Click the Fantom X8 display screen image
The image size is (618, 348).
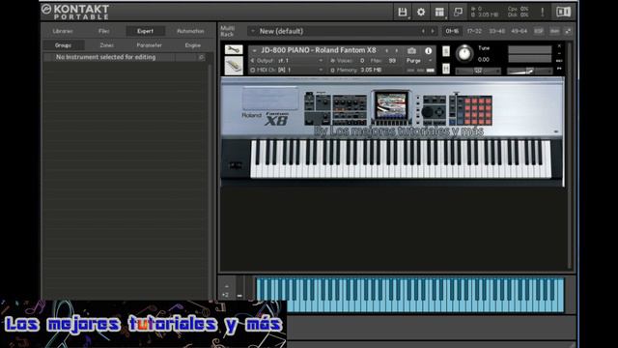click(390, 104)
